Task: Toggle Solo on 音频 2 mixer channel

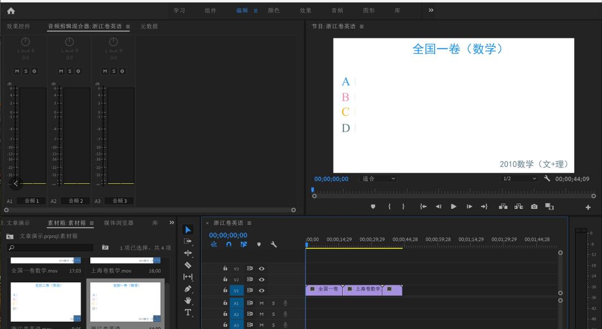Action: coord(70,71)
